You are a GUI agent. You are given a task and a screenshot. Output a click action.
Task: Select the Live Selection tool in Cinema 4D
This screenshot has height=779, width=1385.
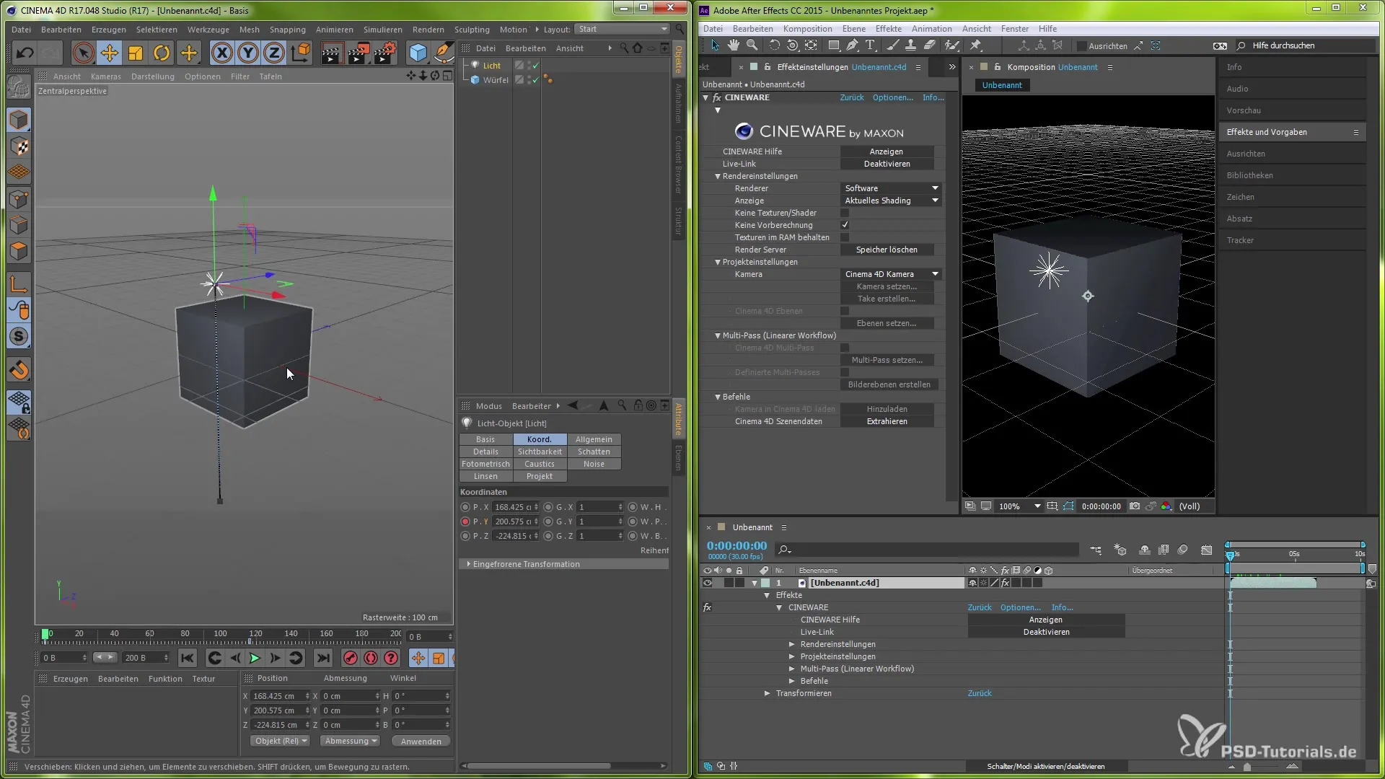point(83,53)
